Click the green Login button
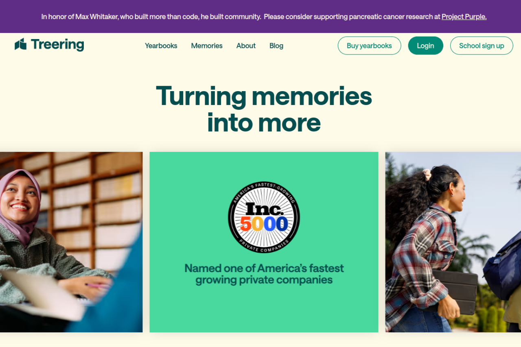 click(x=425, y=46)
